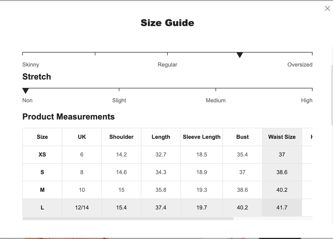Click the Product Measurements heading
Image resolution: width=333 pixels, height=239 pixels.
[x=68, y=117]
